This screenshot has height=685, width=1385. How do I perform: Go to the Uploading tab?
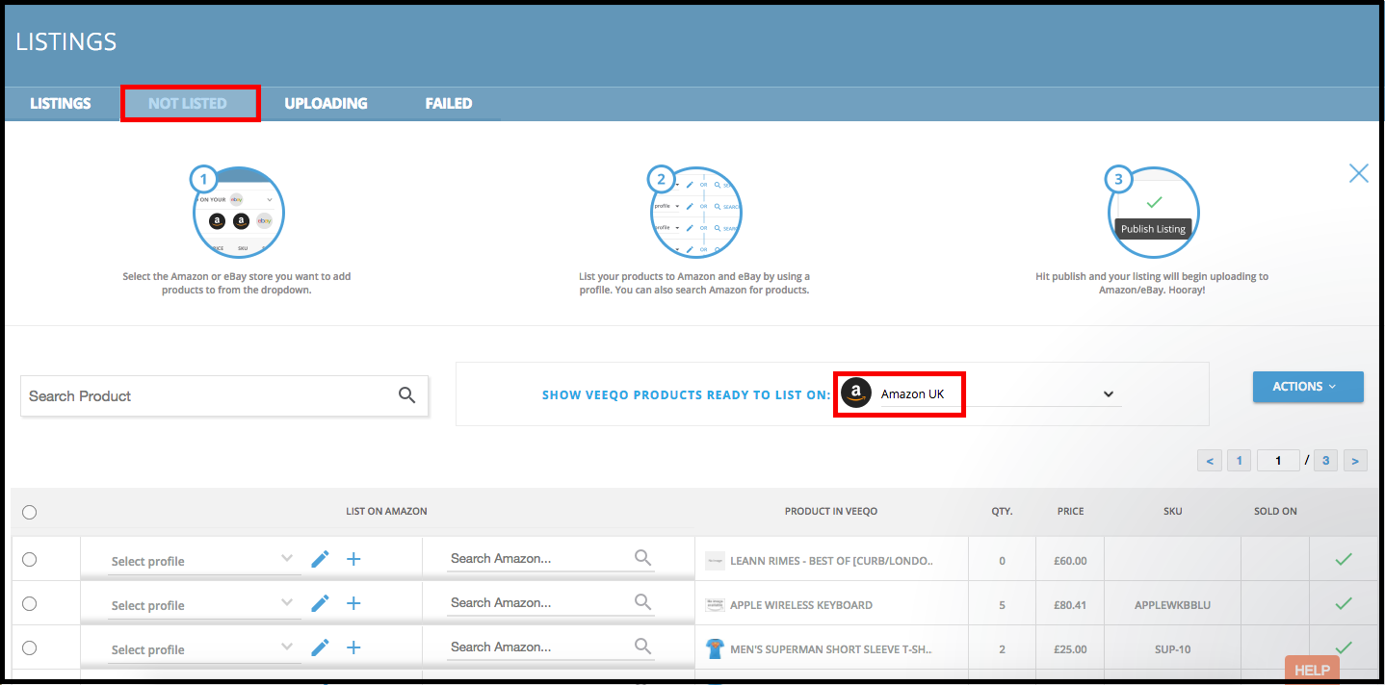[x=326, y=103]
